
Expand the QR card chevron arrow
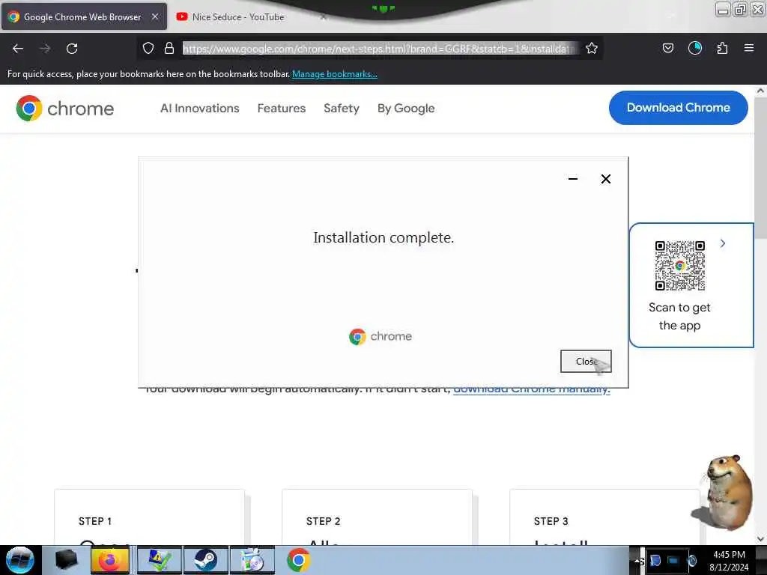(x=723, y=243)
